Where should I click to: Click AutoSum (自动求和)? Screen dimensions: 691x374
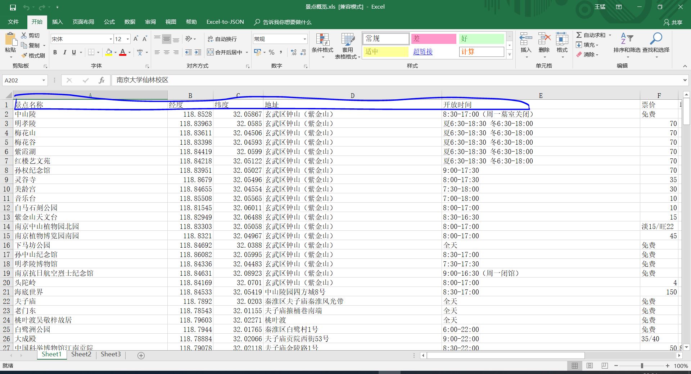point(591,35)
